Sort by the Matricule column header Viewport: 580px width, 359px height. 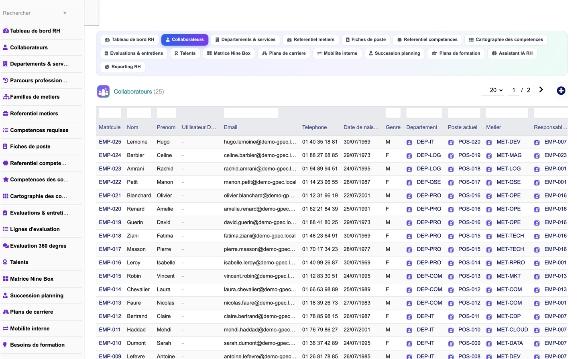pyautogui.click(x=110, y=127)
